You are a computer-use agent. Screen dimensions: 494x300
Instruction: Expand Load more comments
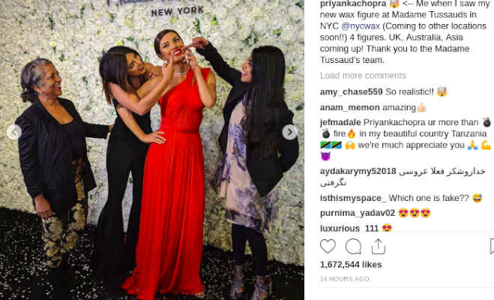point(363,76)
